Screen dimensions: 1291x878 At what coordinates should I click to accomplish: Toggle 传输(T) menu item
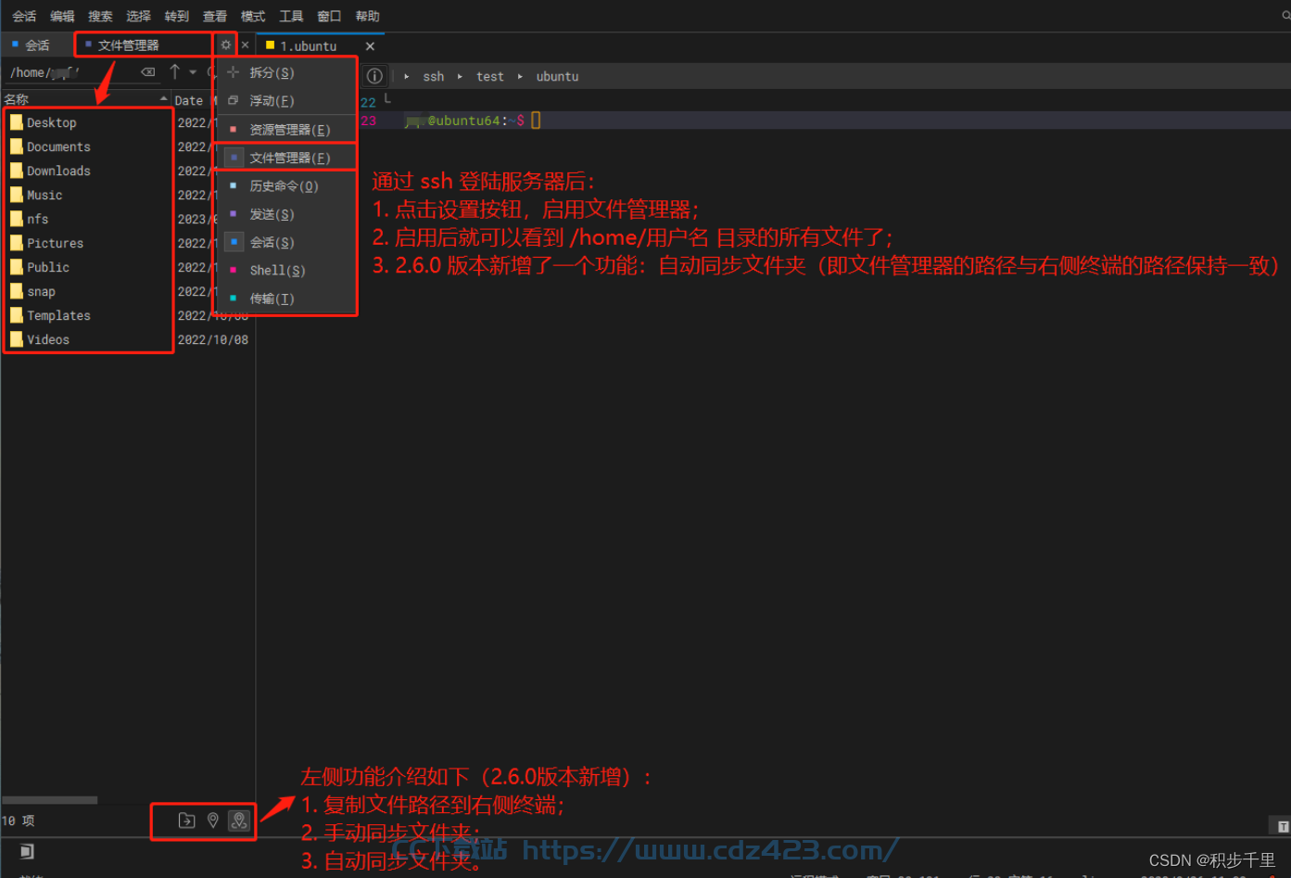click(x=286, y=299)
